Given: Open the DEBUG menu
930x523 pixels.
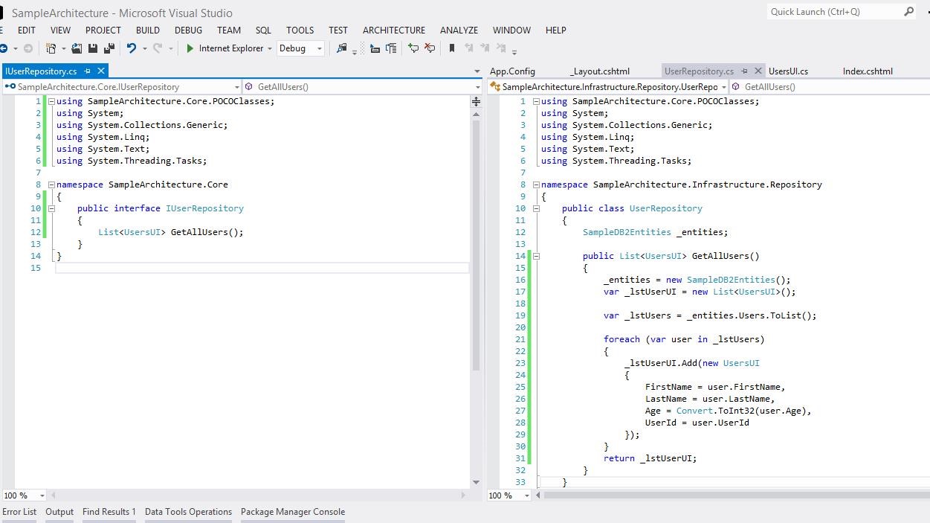Looking at the screenshot, I should (x=188, y=30).
